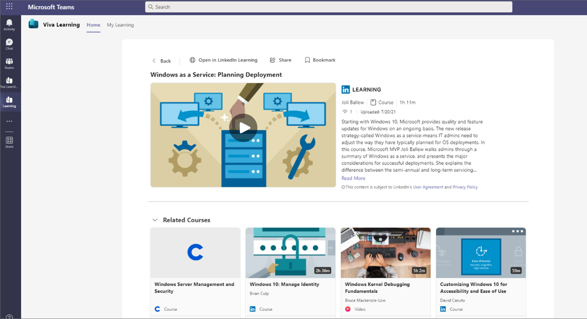
Task: Open LinkedIn's User Agreement link
Action: (x=428, y=187)
